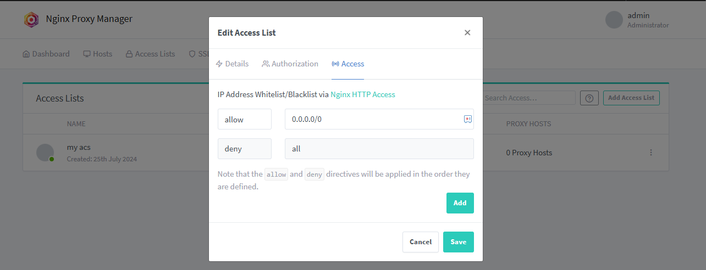Go to Access Lists navigation item
Image resolution: width=706 pixels, height=270 pixels.
(x=150, y=54)
